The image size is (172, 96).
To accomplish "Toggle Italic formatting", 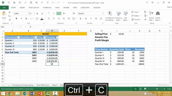I will (x=21, y=19).
